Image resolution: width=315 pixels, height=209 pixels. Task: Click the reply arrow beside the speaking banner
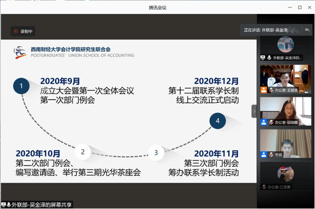coord(307,30)
